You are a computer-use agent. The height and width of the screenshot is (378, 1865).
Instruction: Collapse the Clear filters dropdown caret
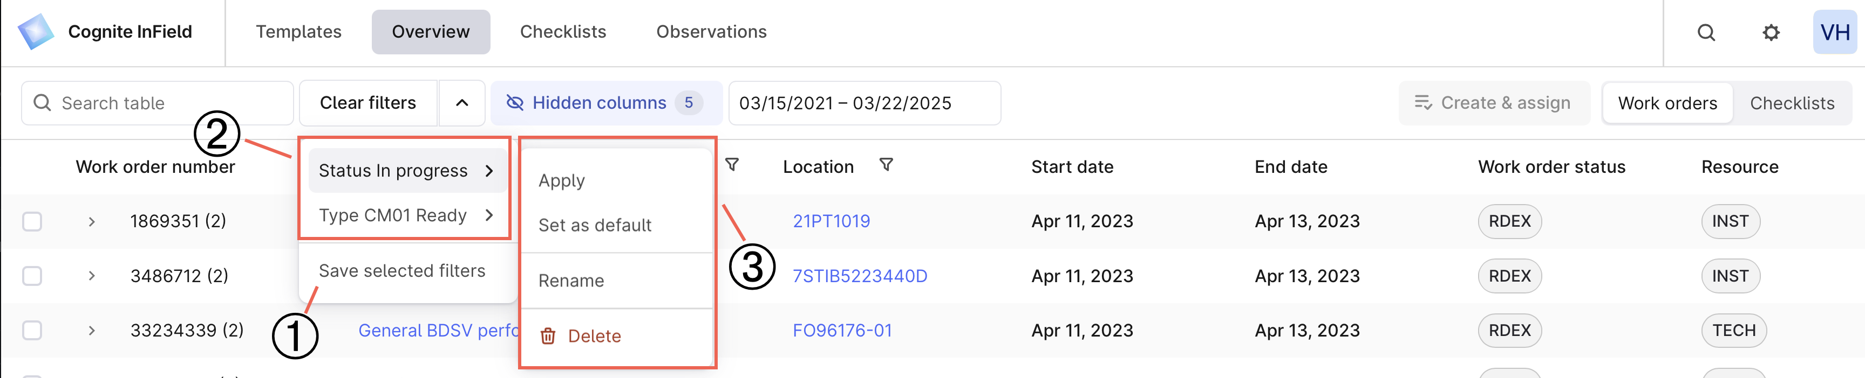coord(462,103)
